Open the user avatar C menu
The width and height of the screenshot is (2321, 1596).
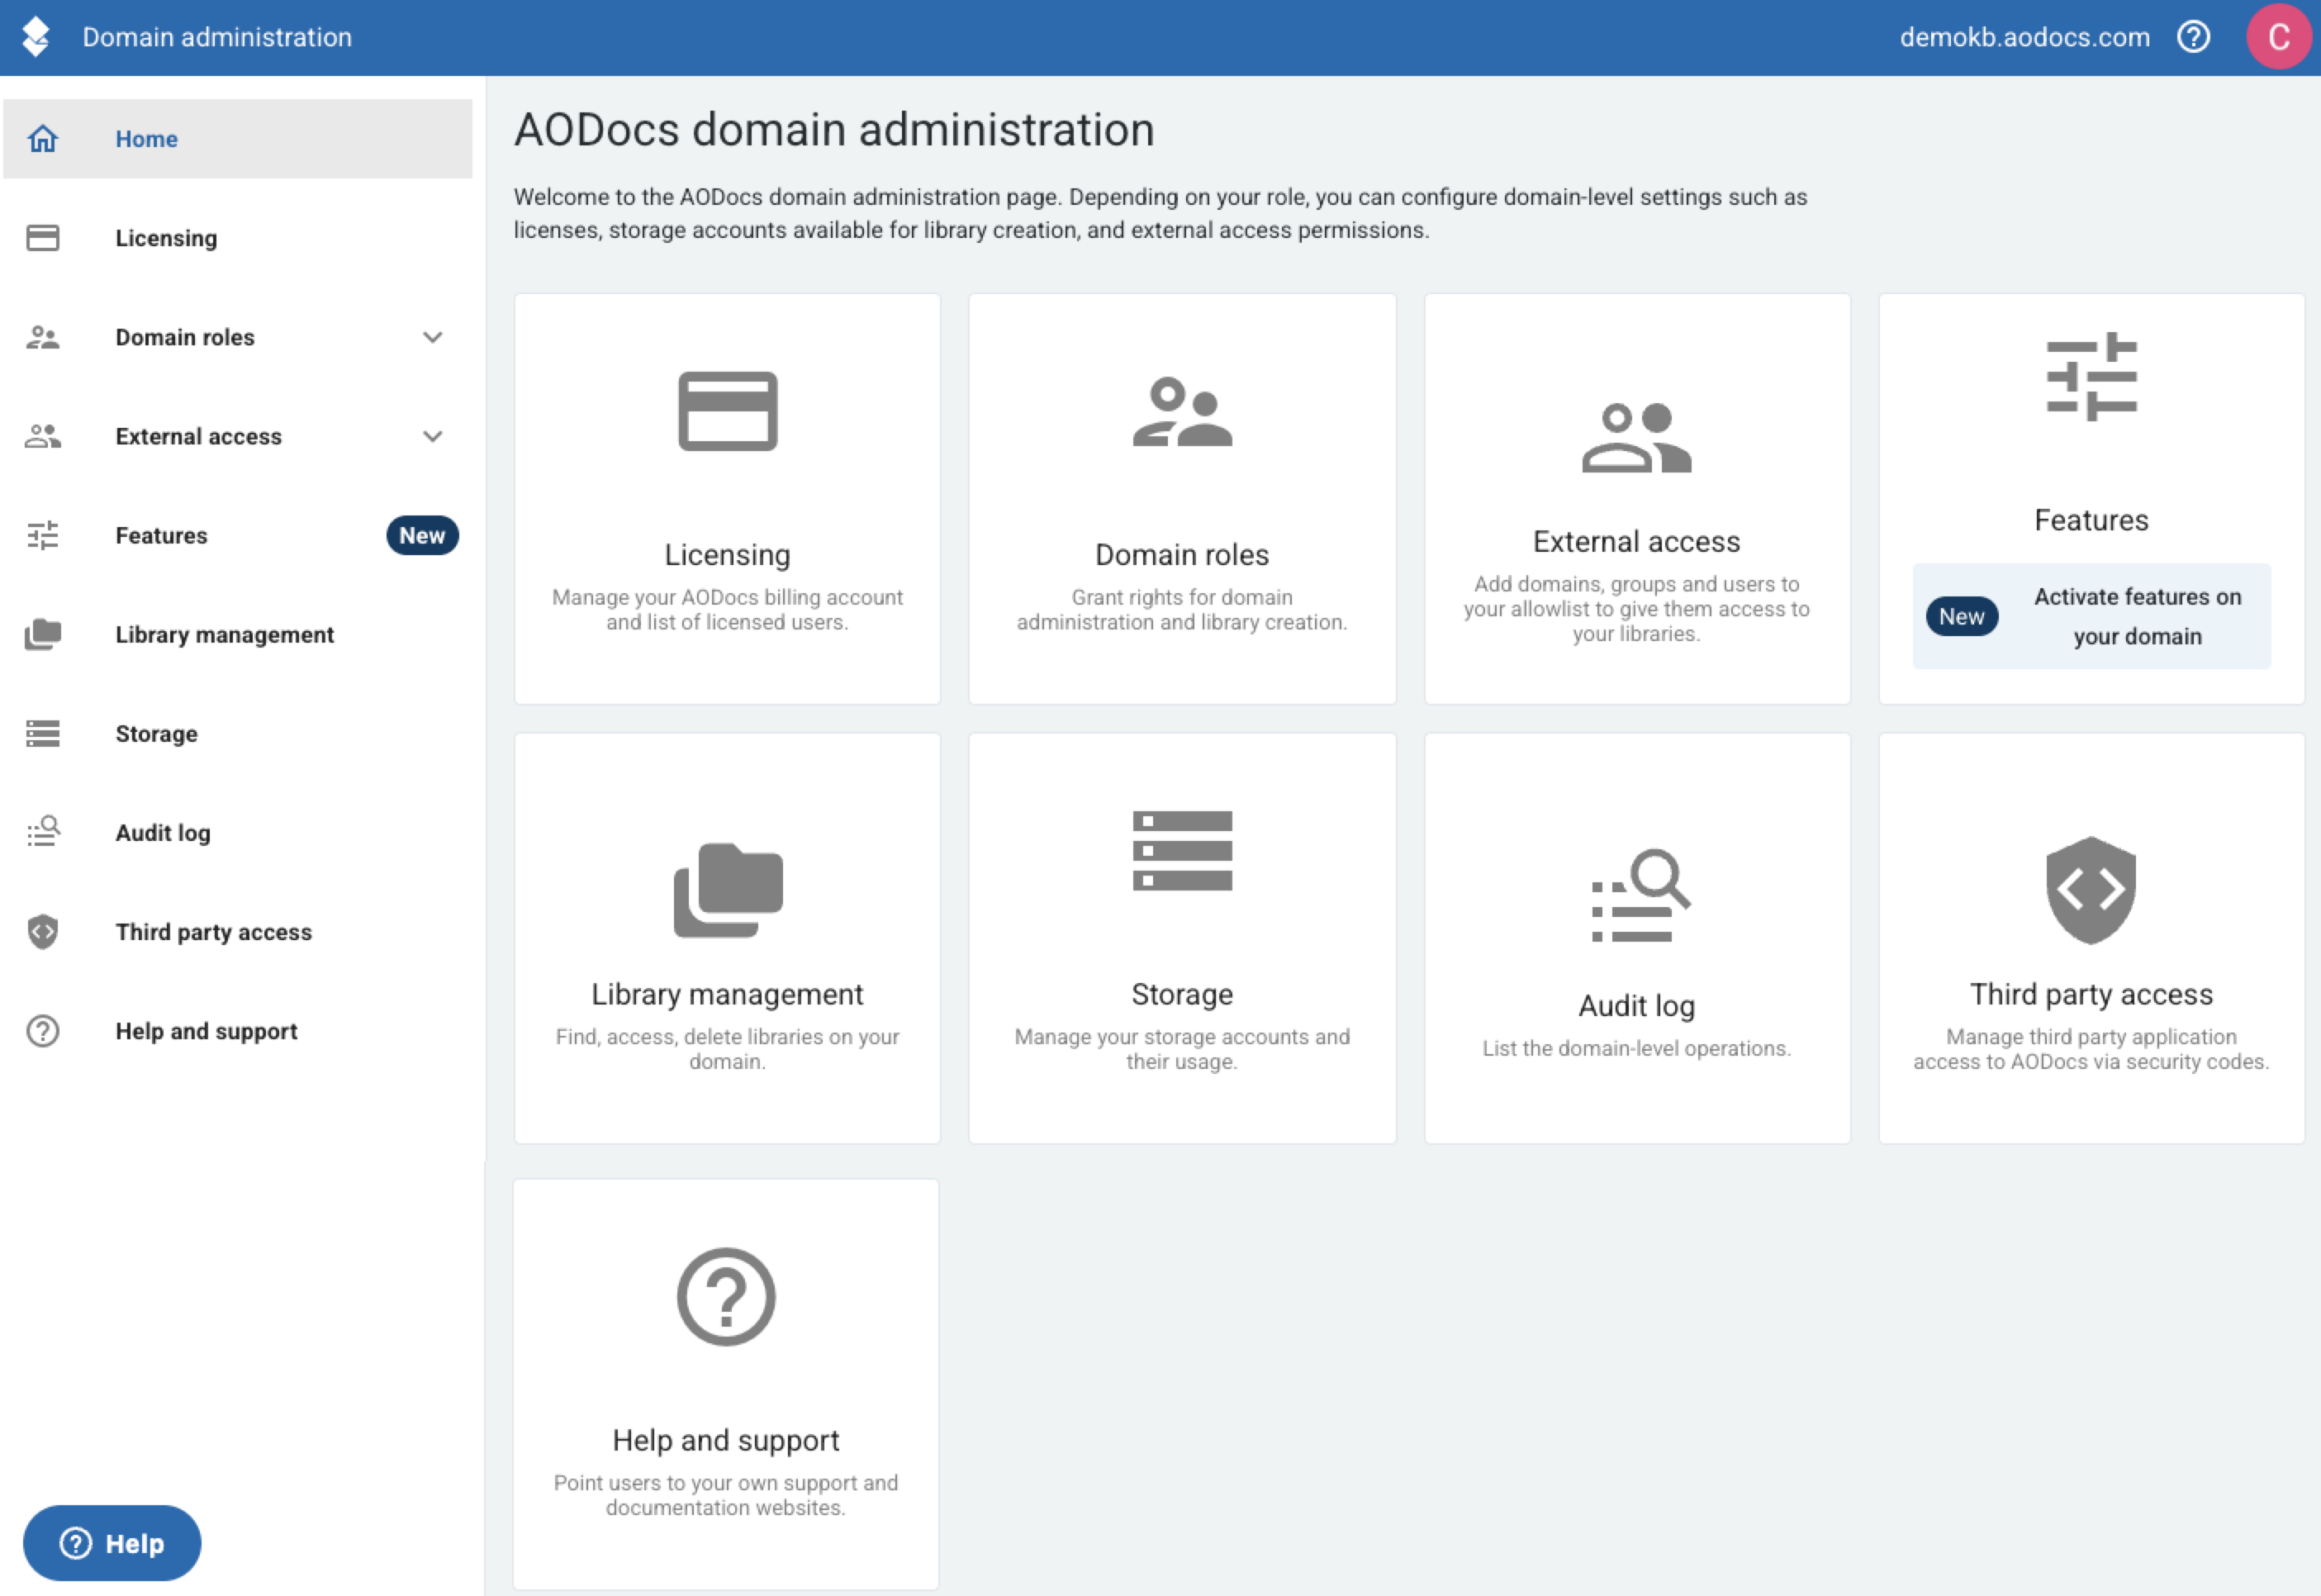tap(2278, 37)
